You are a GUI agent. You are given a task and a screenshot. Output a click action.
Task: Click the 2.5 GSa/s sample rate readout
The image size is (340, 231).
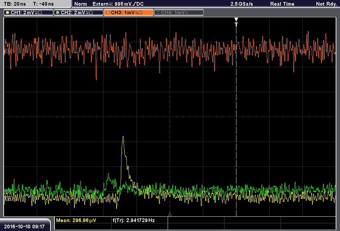pos(242,4)
